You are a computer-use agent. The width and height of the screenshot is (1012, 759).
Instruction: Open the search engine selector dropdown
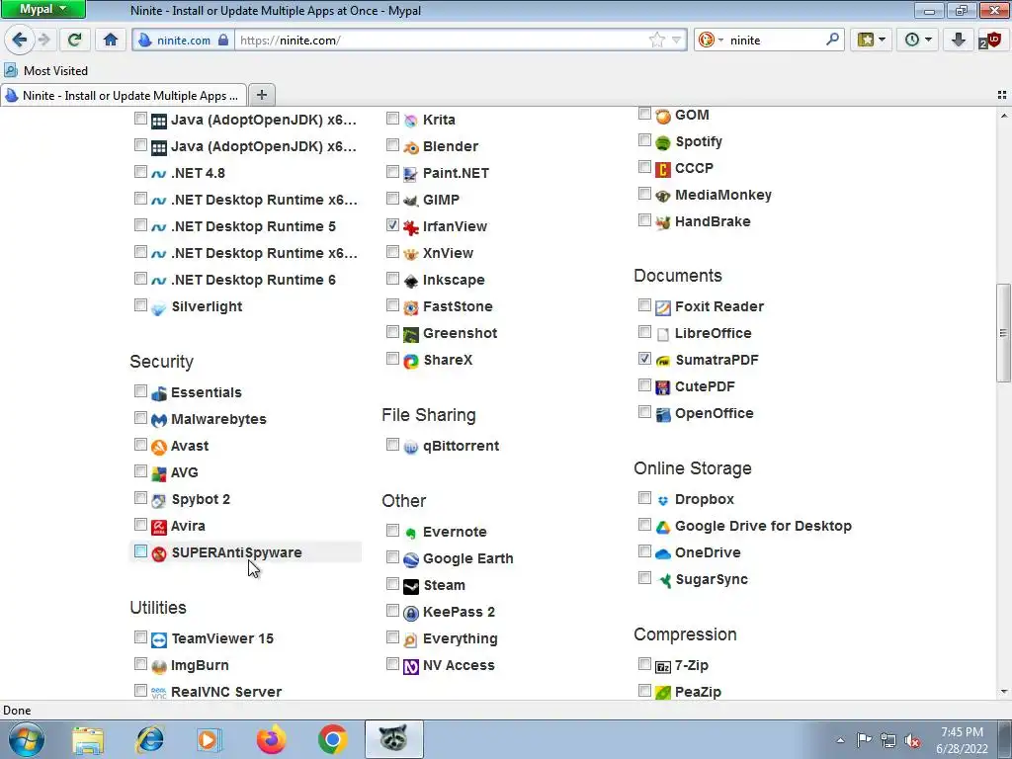click(711, 40)
